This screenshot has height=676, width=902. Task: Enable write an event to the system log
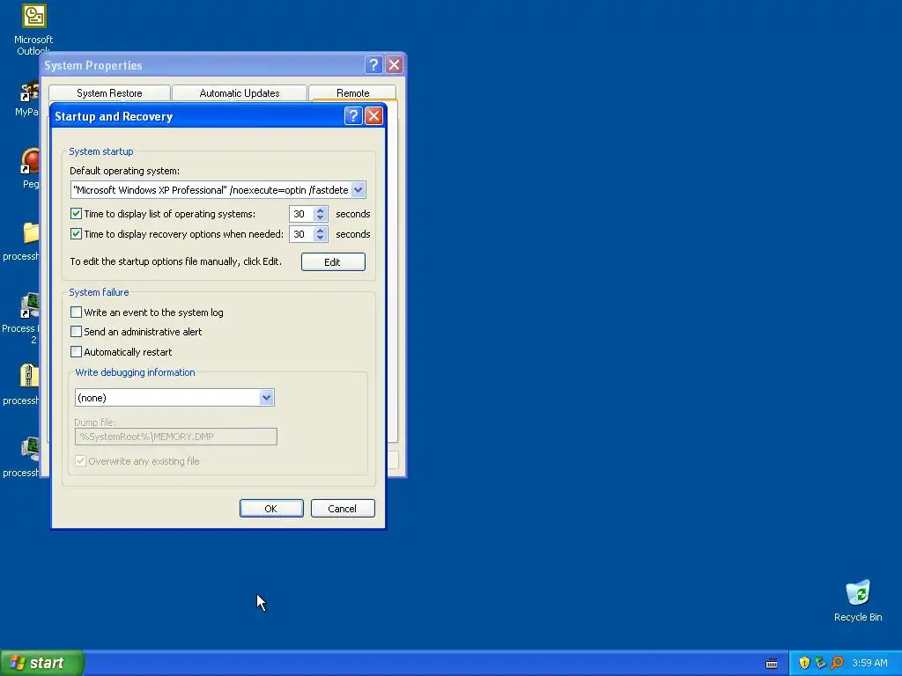click(x=76, y=312)
